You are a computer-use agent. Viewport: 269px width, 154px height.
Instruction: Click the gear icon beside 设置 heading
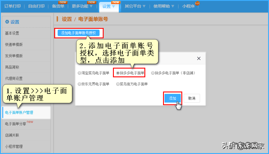coord(7,22)
